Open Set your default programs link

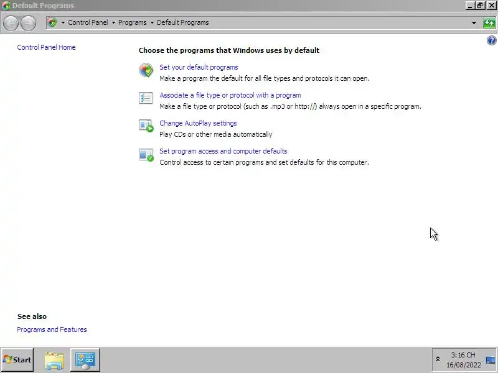click(199, 67)
